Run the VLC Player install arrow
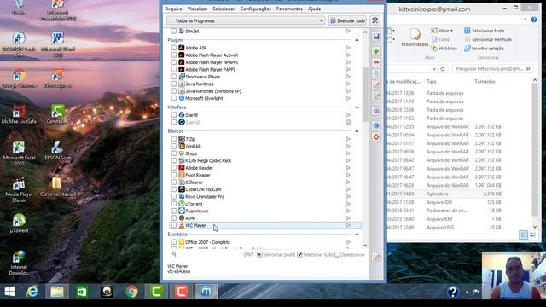This screenshot has height=307, width=546. point(348,225)
